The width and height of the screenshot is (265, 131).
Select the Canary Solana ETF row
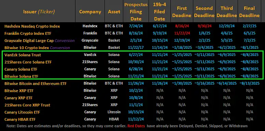(132, 69)
